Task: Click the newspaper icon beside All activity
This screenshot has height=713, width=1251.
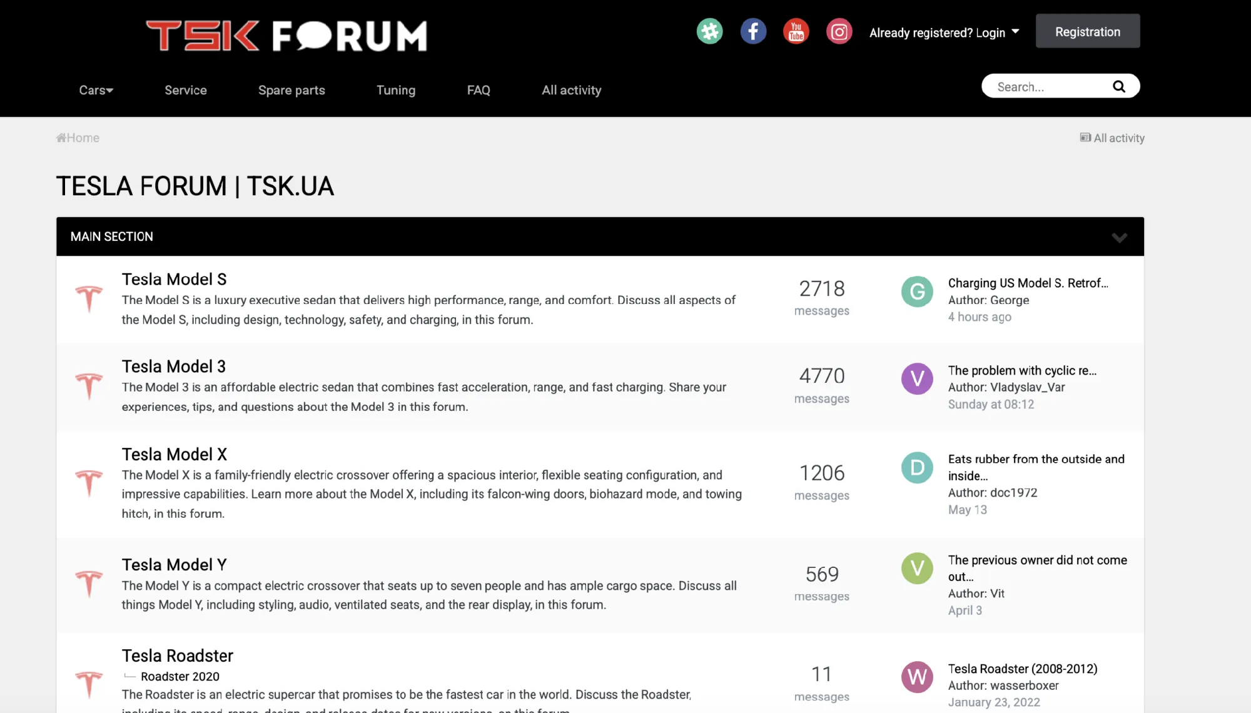Action: click(x=1085, y=138)
